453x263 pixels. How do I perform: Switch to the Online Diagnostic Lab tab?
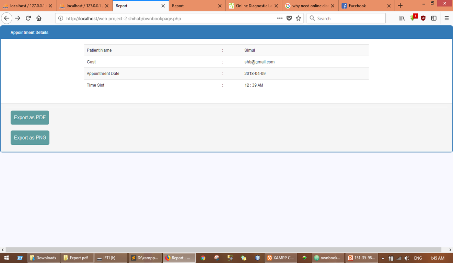(x=253, y=5)
